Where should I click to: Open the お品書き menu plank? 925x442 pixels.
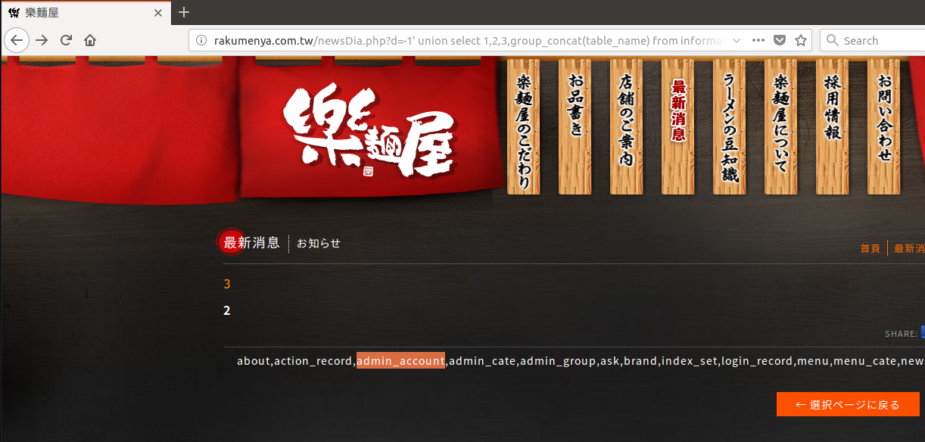click(x=575, y=126)
